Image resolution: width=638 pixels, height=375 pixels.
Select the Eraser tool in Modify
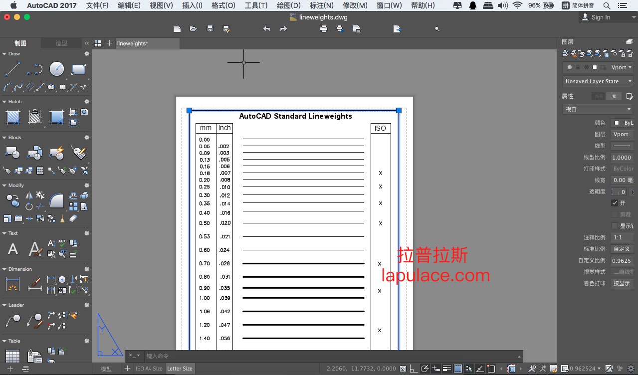coord(73,218)
